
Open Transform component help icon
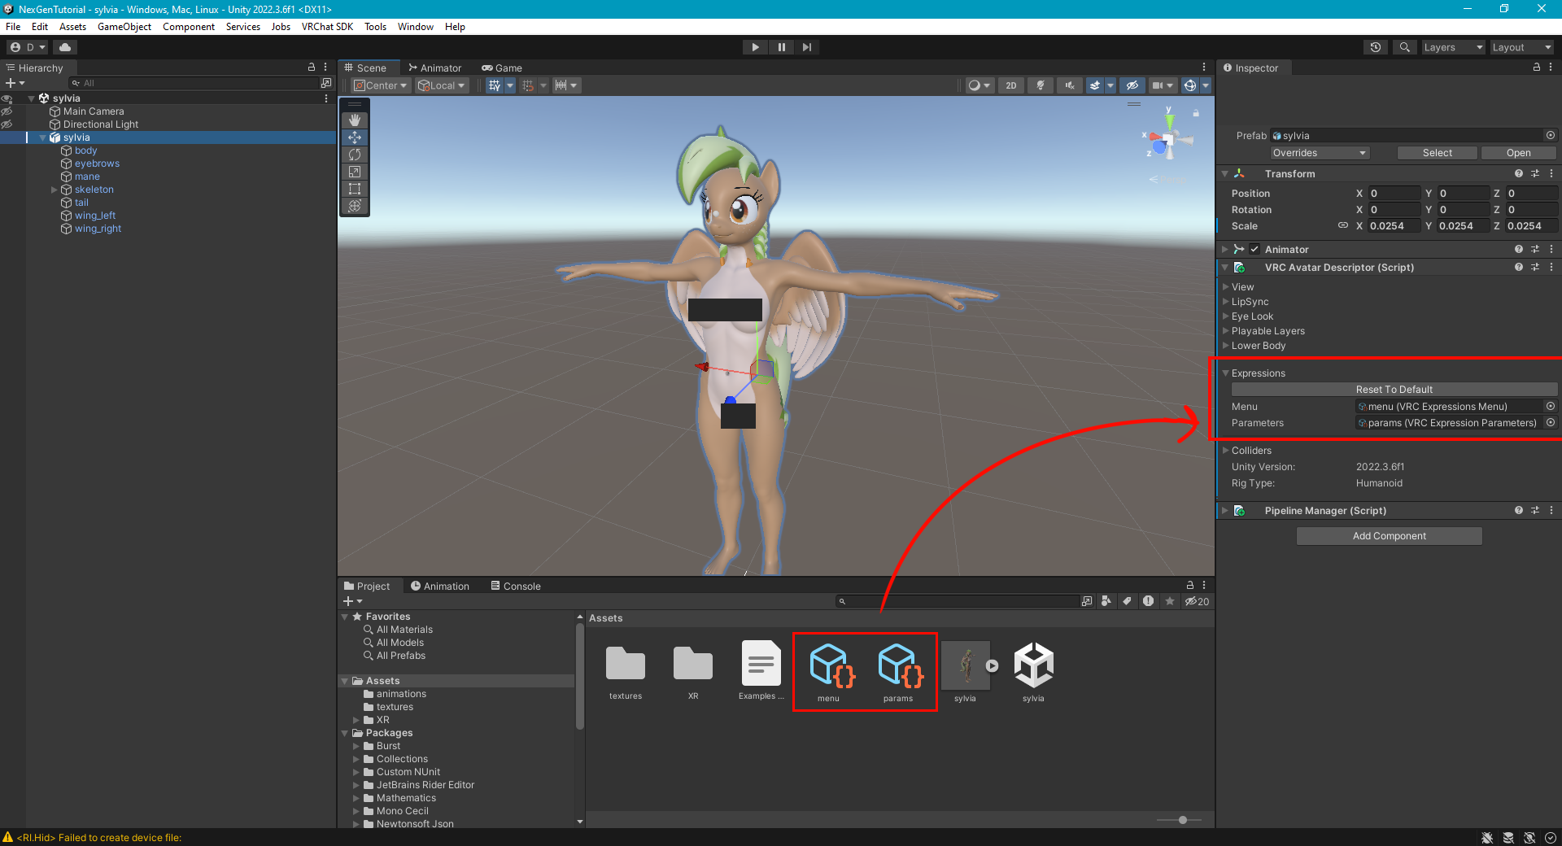1519,173
